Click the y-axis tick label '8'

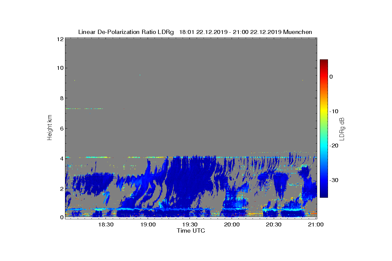pos(61,98)
